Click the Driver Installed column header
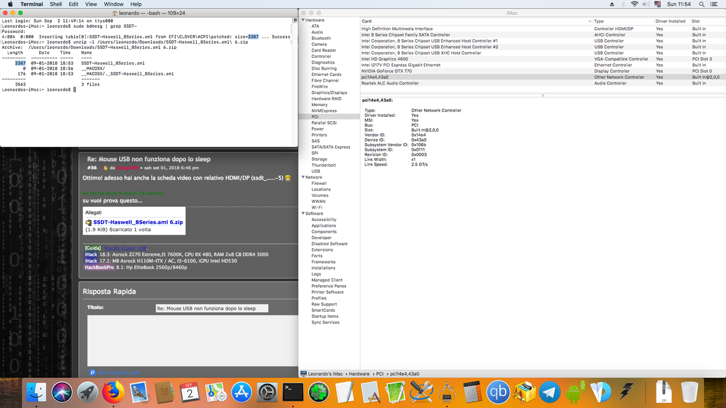 coord(672,21)
